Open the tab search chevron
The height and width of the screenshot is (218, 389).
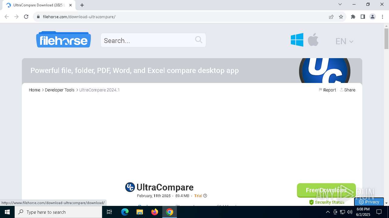click(340, 4)
